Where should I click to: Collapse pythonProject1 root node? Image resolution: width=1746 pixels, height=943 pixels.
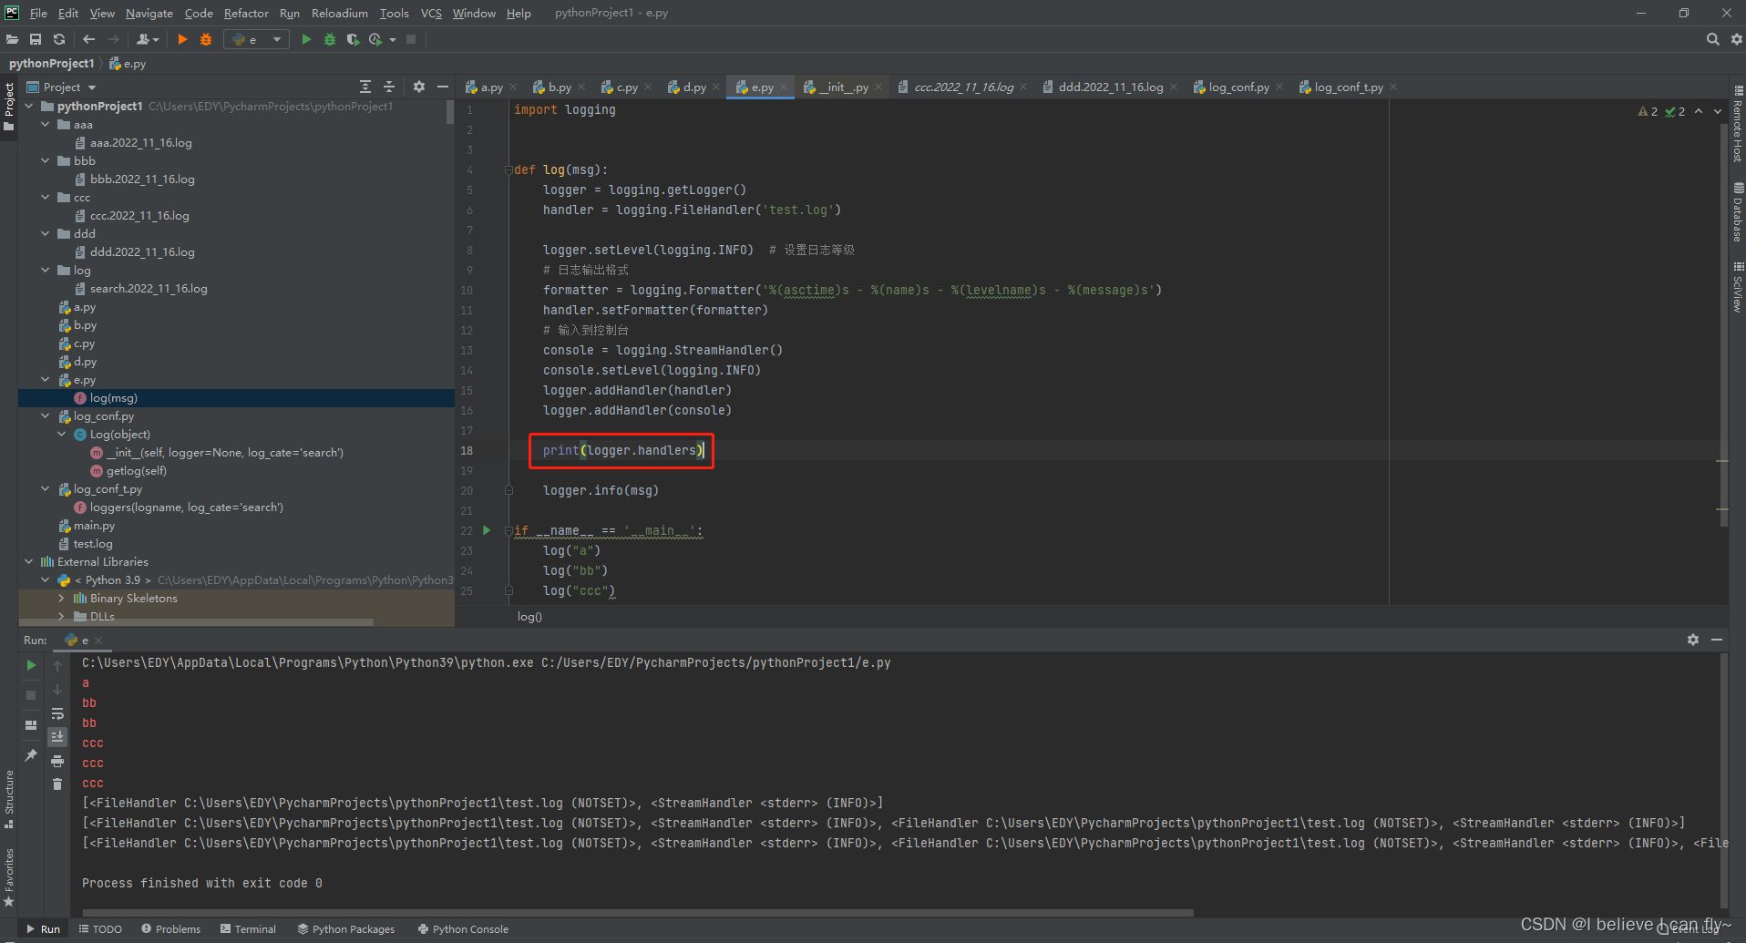tap(29, 107)
